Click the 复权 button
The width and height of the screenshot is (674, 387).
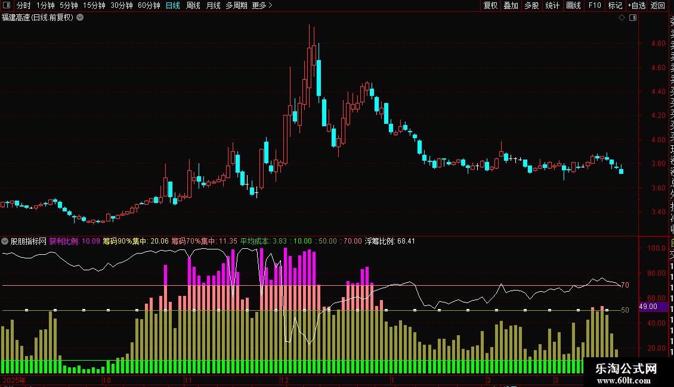tap(490, 5)
